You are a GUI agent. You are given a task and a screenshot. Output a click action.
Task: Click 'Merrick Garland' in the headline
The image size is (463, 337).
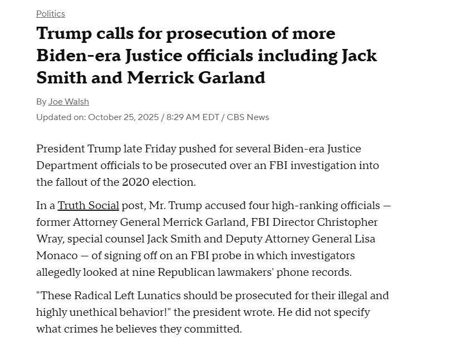coord(196,78)
